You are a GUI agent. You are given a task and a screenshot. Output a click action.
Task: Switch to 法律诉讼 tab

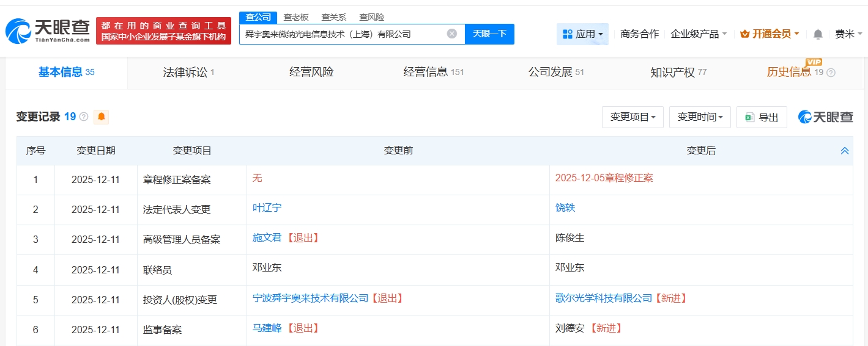(x=188, y=73)
